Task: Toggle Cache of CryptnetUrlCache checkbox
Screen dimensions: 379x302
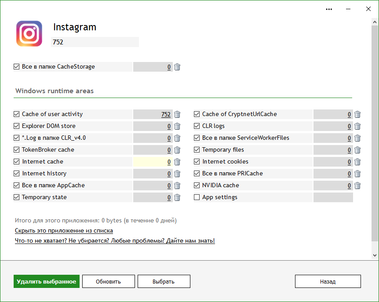Action: tap(197, 114)
